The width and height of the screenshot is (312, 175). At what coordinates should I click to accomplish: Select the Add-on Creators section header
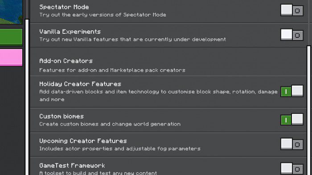pos(66,61)
